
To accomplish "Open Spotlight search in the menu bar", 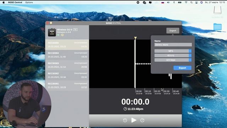I will [x=192, y=2].
